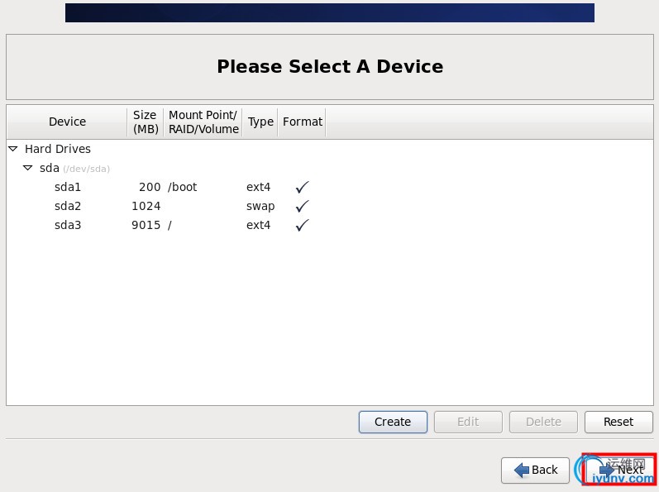Sort by the Size (MB) column header
This screenshot has width=659, height=492.
click(x=146, y=122)
